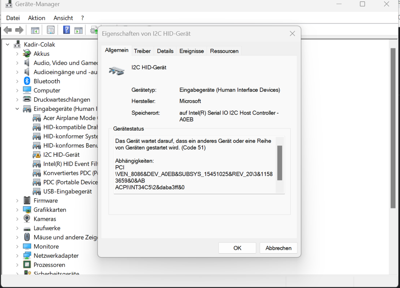Click the show/hide console tree icon
Image resolution: width=400 pixels, height=288 pixels.
pos(35,30)
